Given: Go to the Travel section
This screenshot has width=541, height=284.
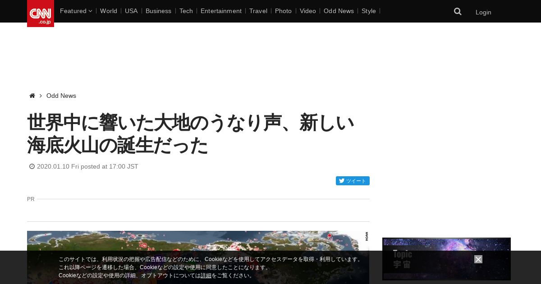Looking at the screenshot, I should point(258,11).
